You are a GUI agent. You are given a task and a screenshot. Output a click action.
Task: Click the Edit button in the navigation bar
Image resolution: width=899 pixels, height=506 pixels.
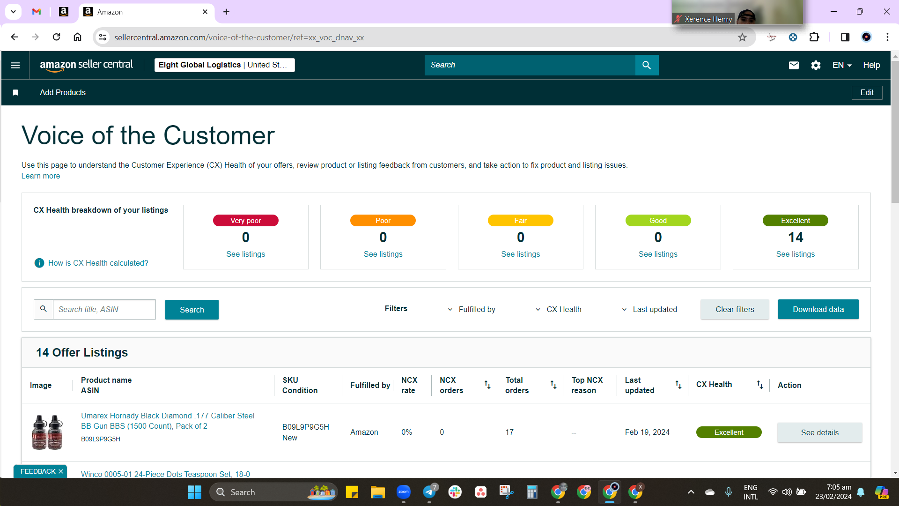pyautogui.click(x=867, y=93)
